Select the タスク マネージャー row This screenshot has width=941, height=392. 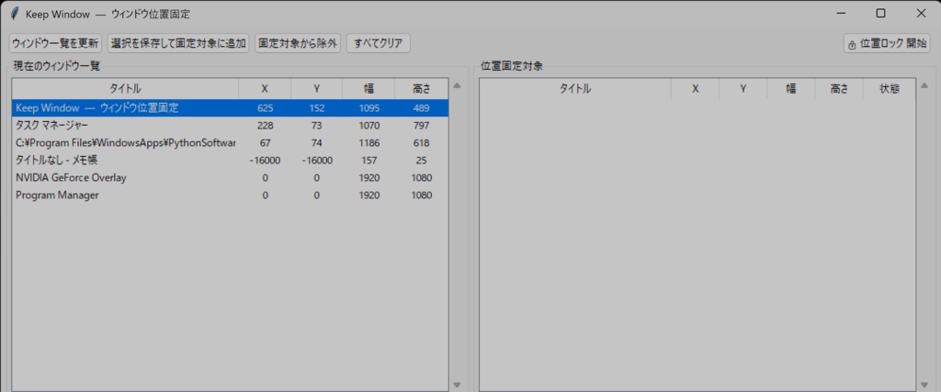[x=231, y=126]
